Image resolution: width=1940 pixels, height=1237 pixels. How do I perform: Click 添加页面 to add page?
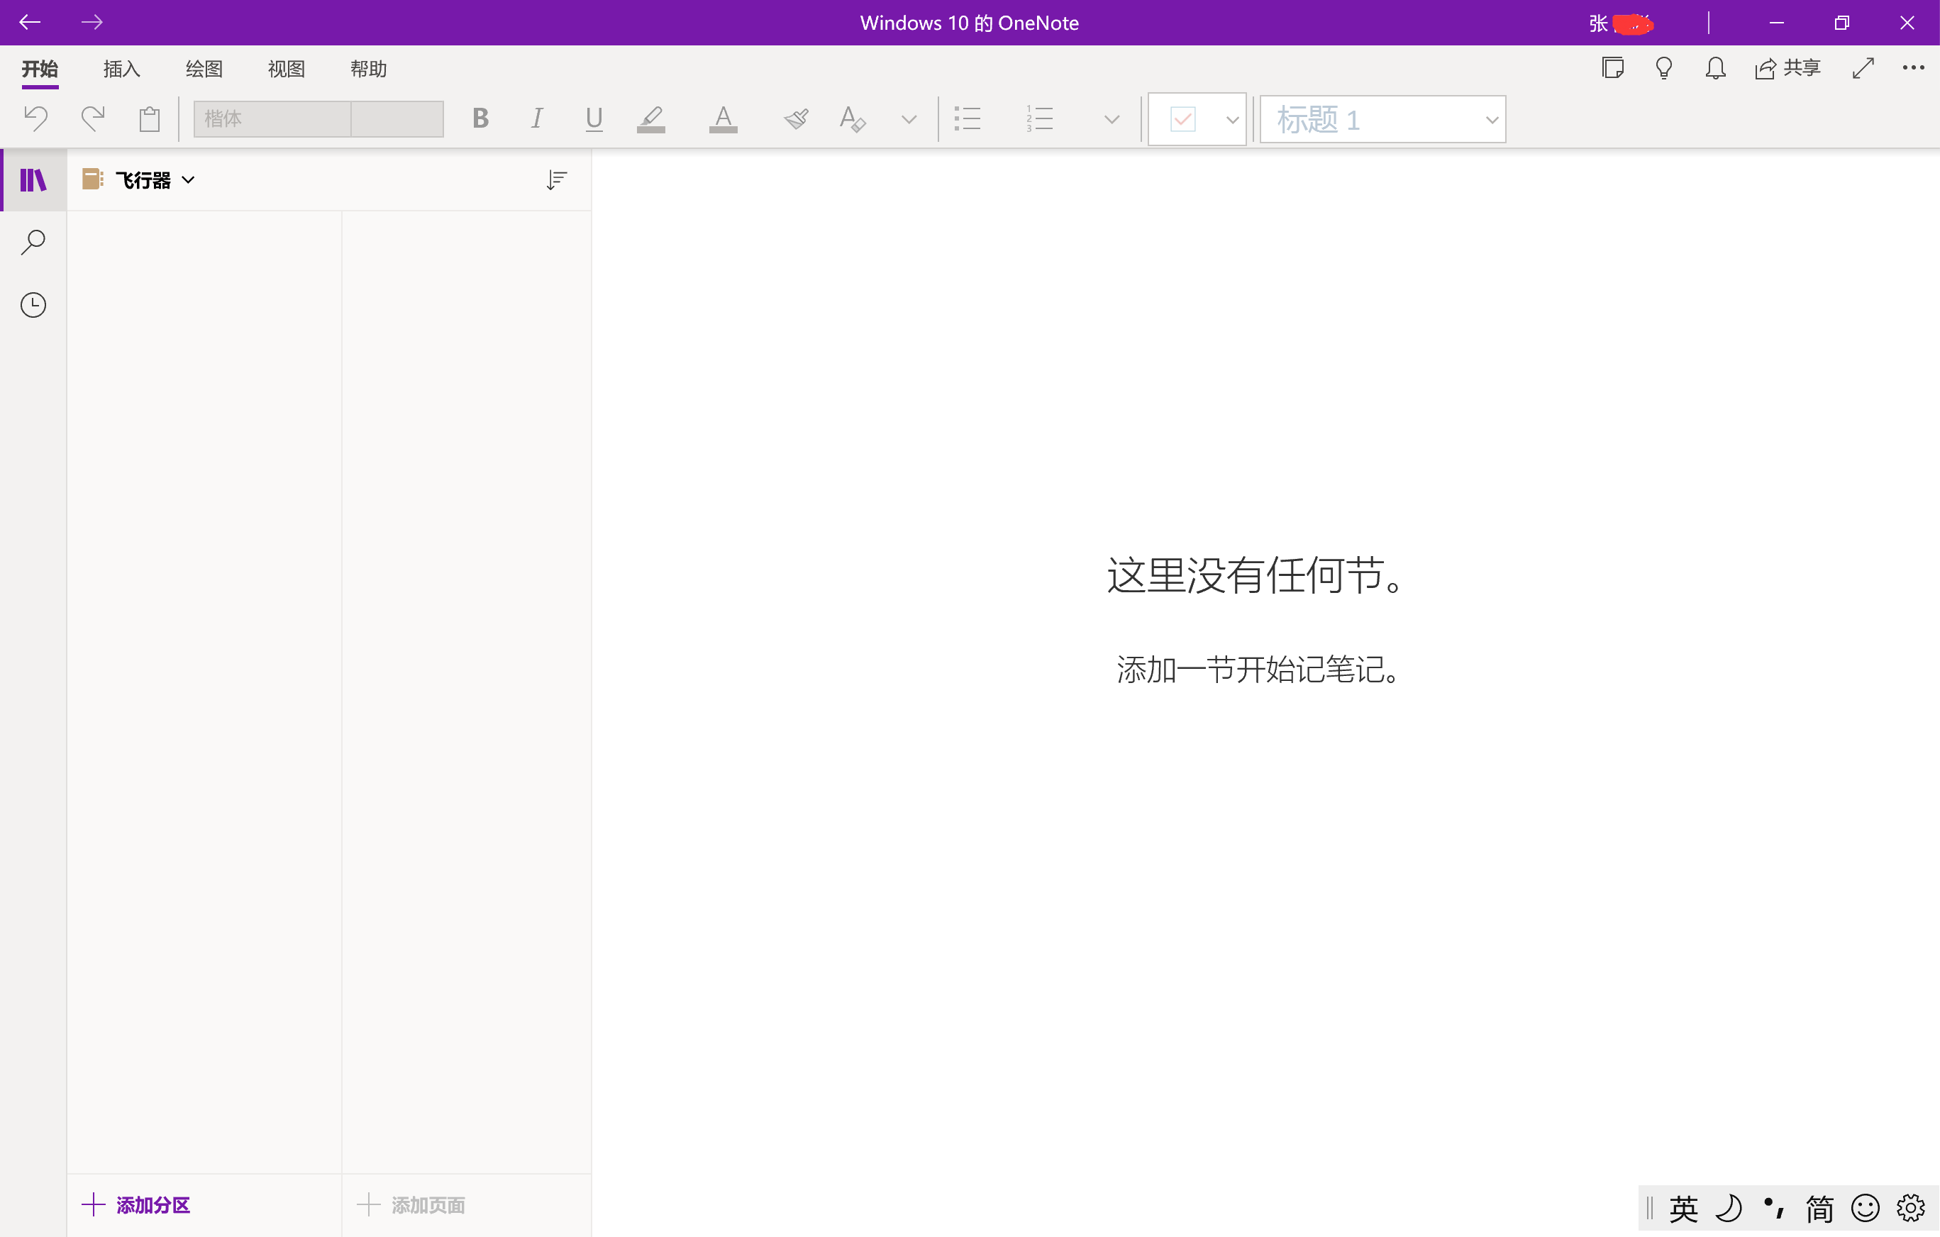tap(411, 1205)
